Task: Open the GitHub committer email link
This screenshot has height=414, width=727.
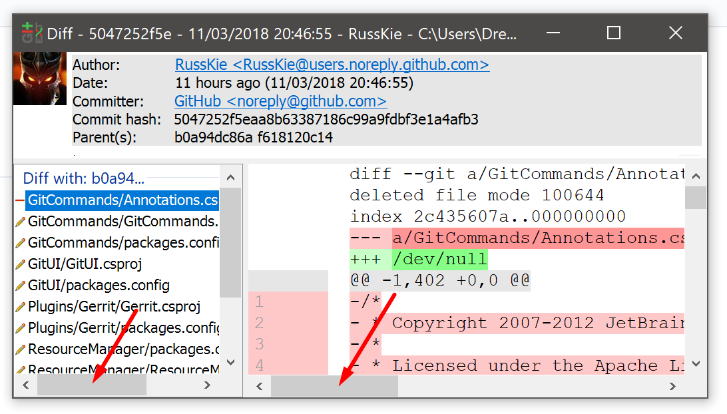Action: 280,101
